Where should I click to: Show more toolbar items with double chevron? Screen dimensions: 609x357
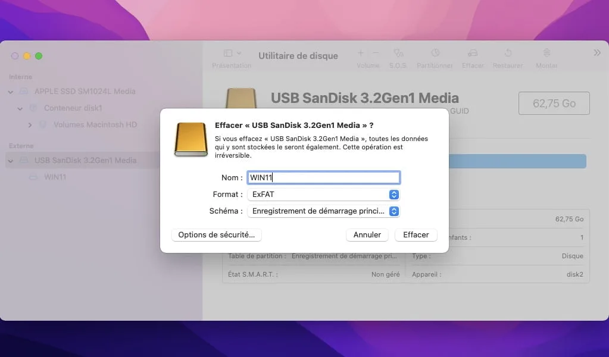point(597,53)
